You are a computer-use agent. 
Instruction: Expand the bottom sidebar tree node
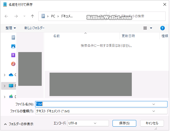pyautogui.click(x=4, y=97)
